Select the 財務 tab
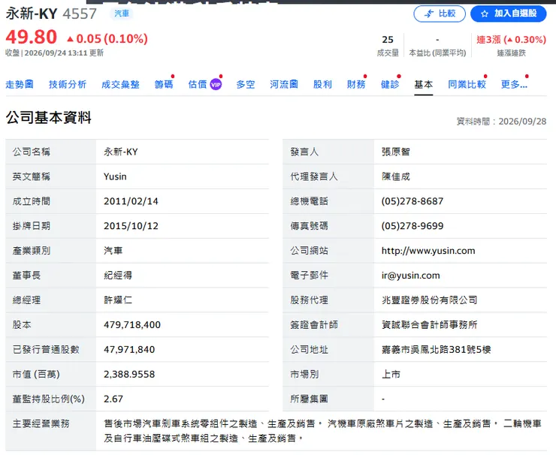556x455 pixels. 356,84
